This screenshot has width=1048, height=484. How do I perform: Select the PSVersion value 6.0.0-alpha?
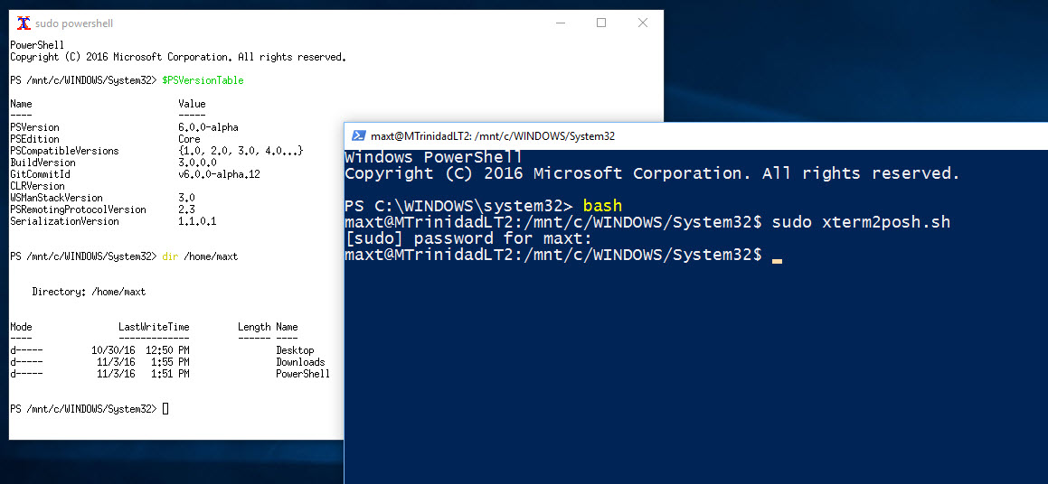pos(209,127)
